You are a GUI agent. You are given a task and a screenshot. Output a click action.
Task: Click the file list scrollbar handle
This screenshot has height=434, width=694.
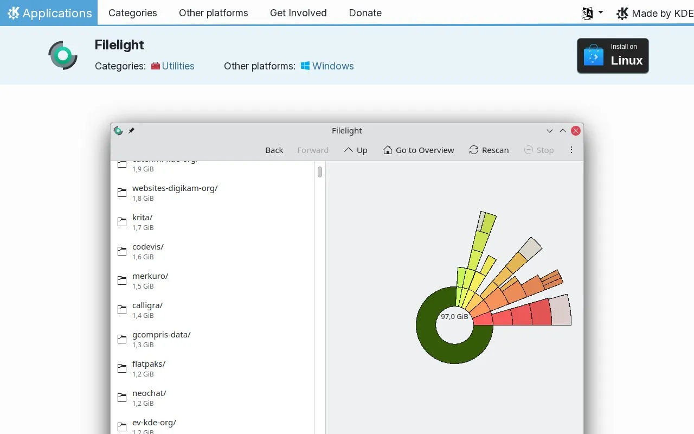(320, 172)
